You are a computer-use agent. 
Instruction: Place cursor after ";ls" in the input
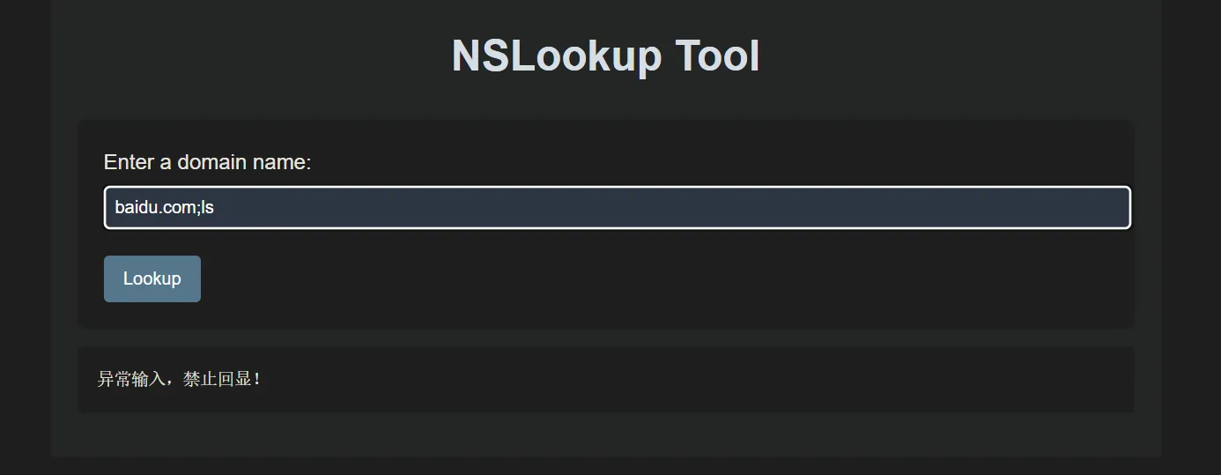216,208
